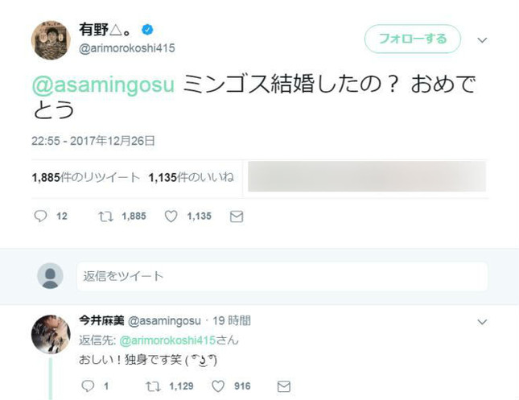
Task: Open 今井麻美's profile avatar
Action: (51, 335)
